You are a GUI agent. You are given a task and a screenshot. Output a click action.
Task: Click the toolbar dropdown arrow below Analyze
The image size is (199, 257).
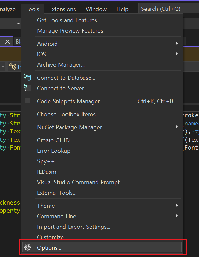(x=18, y=24)
